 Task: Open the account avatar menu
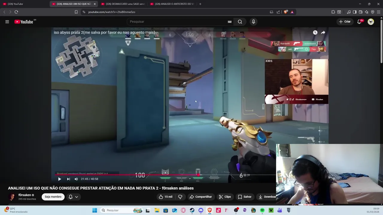tap(371, 21)
